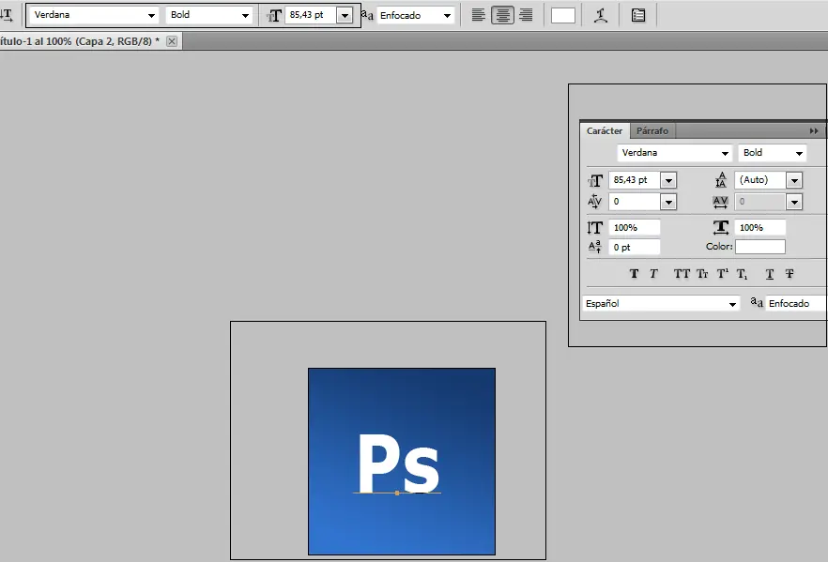
Task: Switch to the Párrafo tab
Action: (x=652, y=131)
